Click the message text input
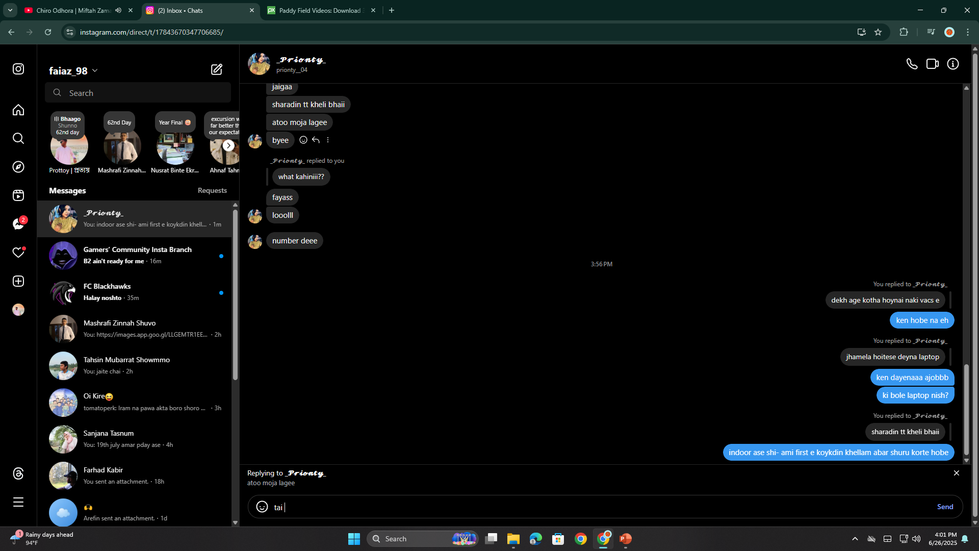 pyautogui.click(x=602, y=507)
